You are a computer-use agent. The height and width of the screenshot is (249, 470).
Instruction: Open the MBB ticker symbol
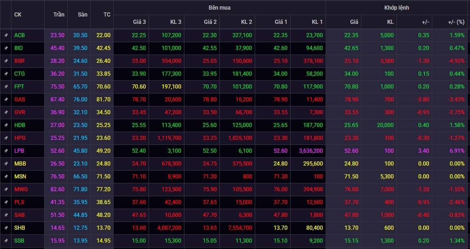pos(20,164)
